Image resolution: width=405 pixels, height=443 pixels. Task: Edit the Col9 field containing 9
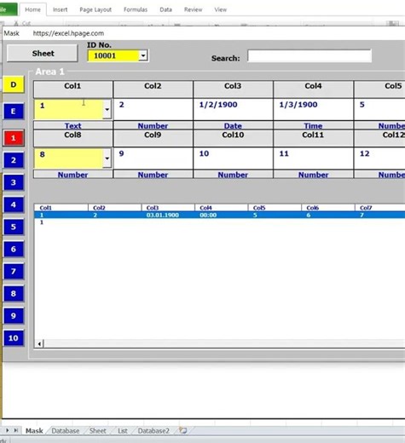coord(153,158)
